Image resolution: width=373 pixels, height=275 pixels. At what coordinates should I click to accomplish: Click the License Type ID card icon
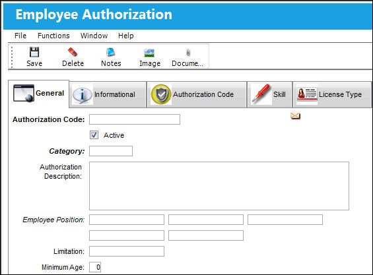pos(307,94)
